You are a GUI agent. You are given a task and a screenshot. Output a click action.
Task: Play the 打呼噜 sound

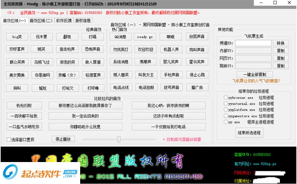[x=93, y=88]
